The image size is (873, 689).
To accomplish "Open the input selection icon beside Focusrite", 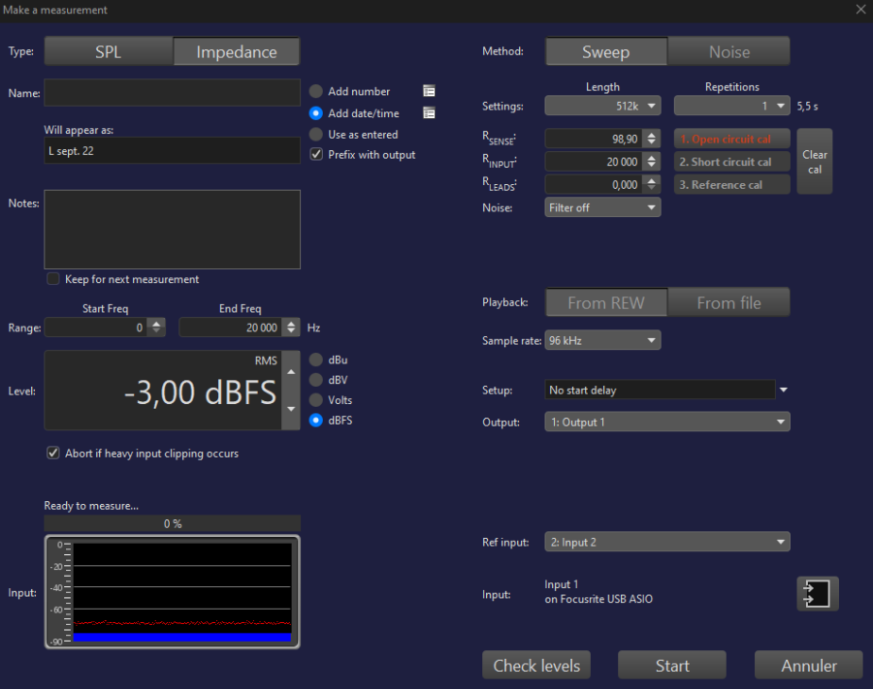I will (818, 593).
